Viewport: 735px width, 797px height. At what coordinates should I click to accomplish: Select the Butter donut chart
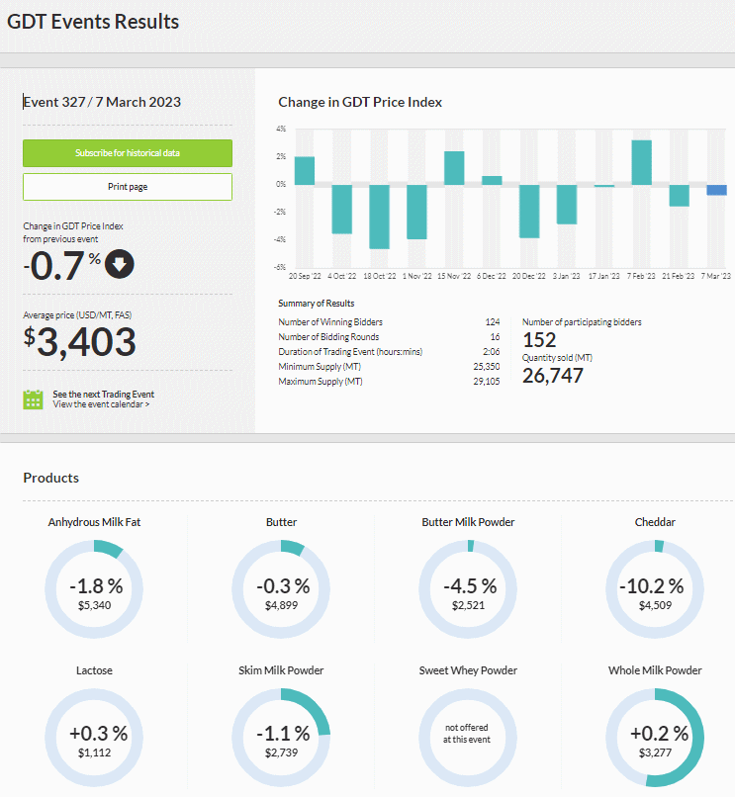click(x=281, y=589)
